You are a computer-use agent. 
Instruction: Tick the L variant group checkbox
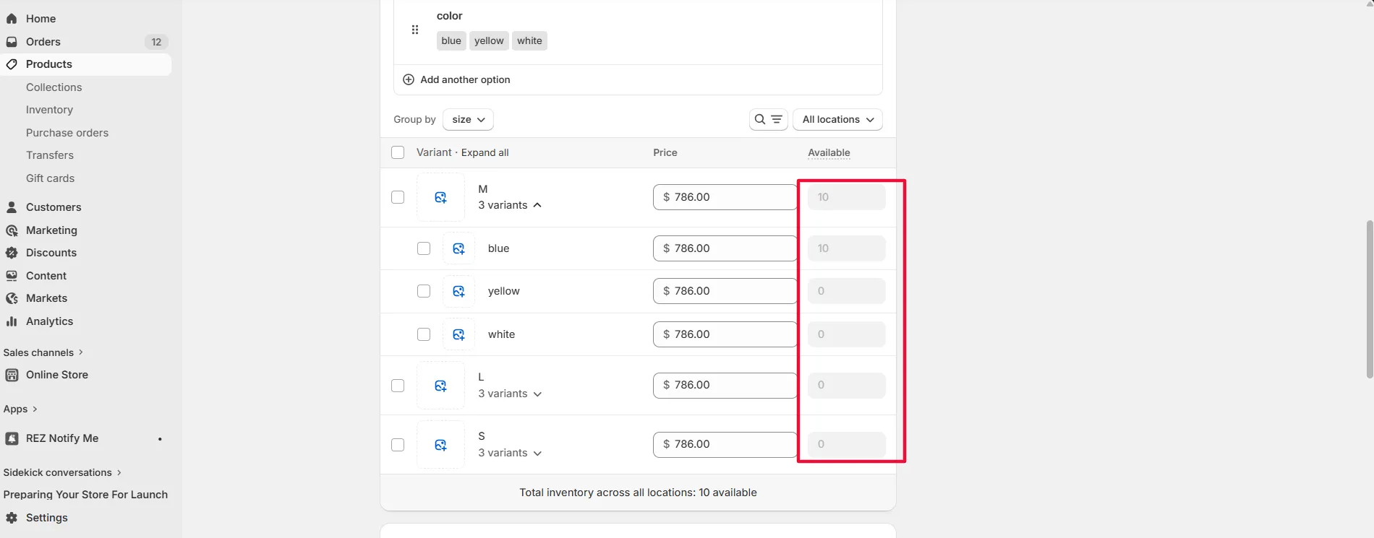pos(398,386)
